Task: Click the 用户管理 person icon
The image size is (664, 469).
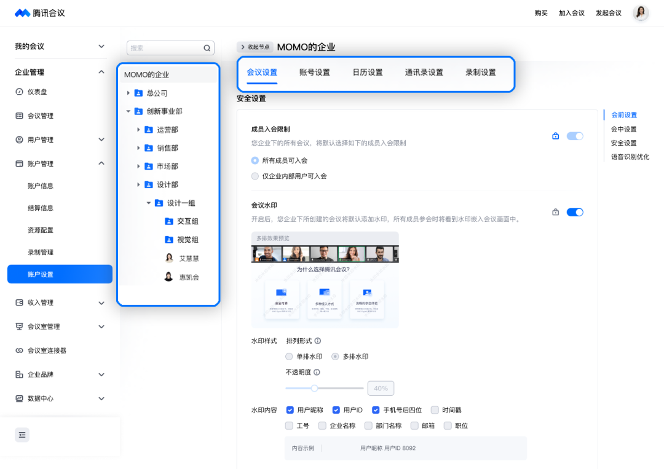Action: 20,140
